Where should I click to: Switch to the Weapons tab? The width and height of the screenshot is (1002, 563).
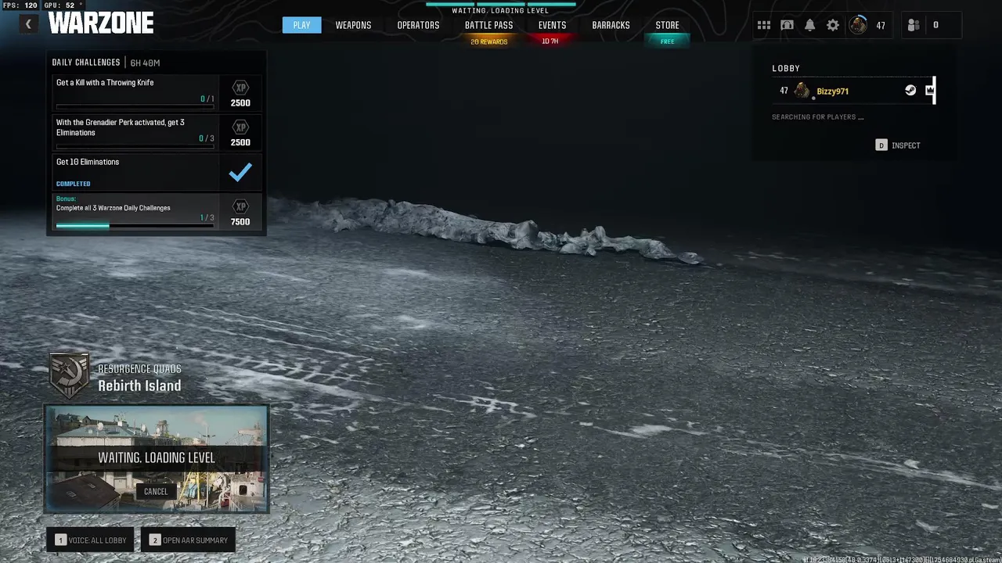point(353,25)
